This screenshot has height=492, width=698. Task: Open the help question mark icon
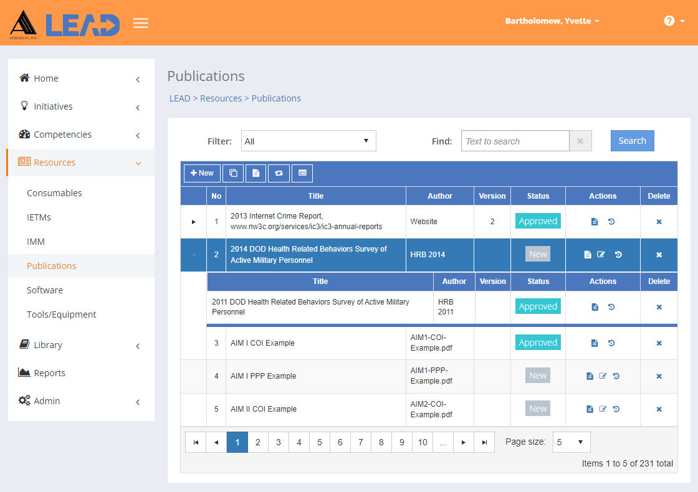tap(669, 21)
